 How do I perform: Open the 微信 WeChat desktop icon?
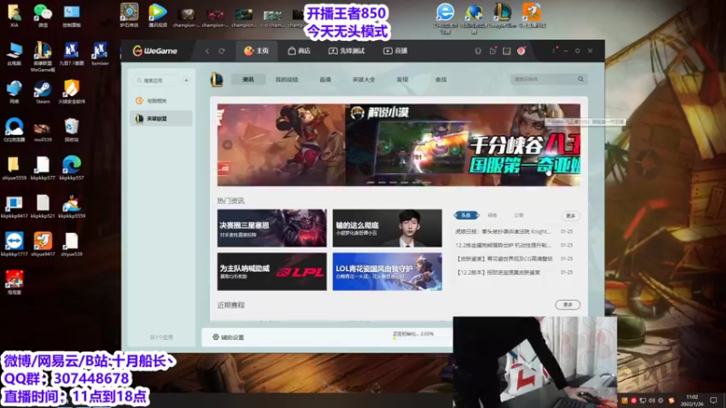tap(43, 15)
